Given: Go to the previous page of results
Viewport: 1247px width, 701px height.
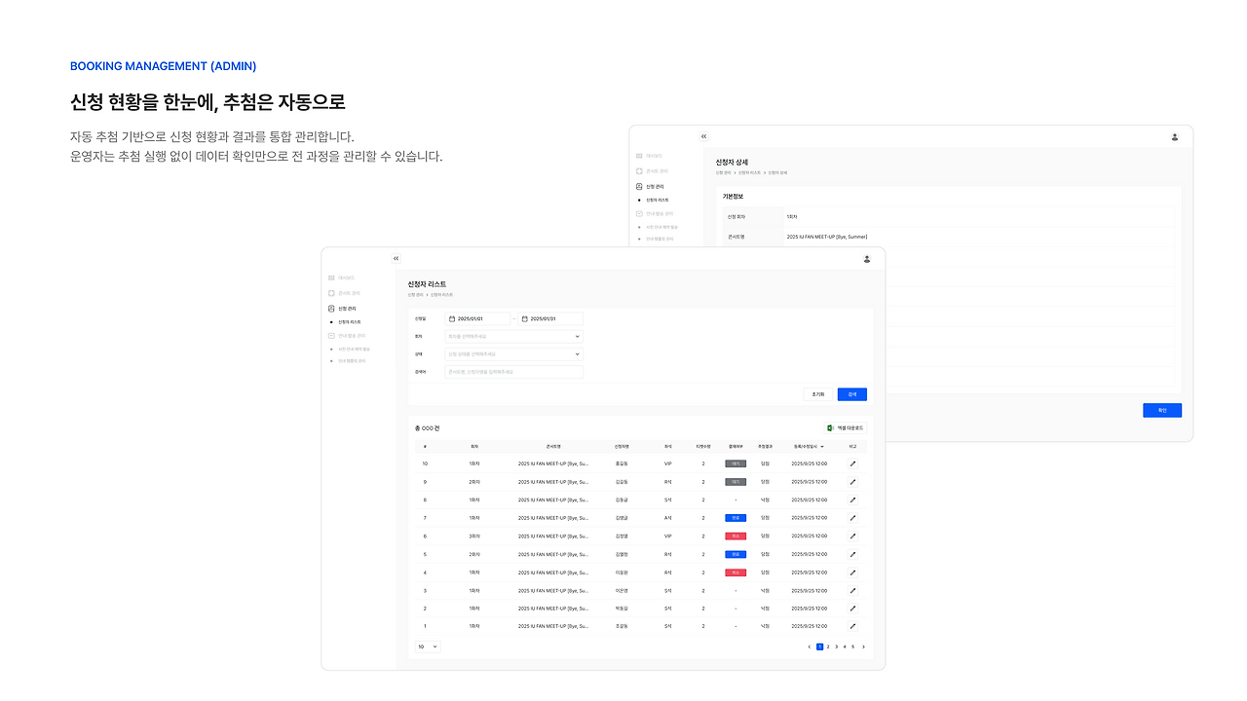Looking at the screenshot, I should click(809, 646).
